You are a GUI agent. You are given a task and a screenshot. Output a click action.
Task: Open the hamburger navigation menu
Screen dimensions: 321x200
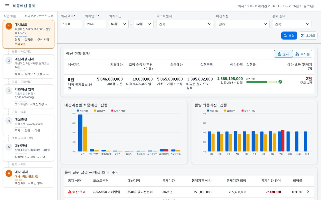point(7,6)
